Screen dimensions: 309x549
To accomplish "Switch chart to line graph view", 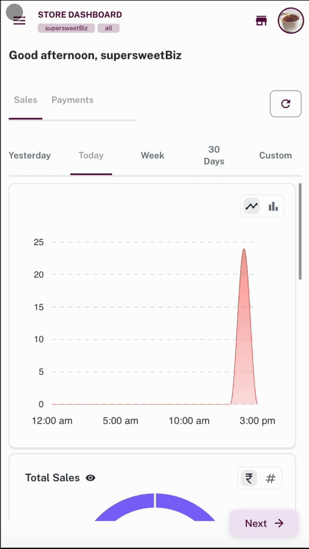I will [251, 206].
